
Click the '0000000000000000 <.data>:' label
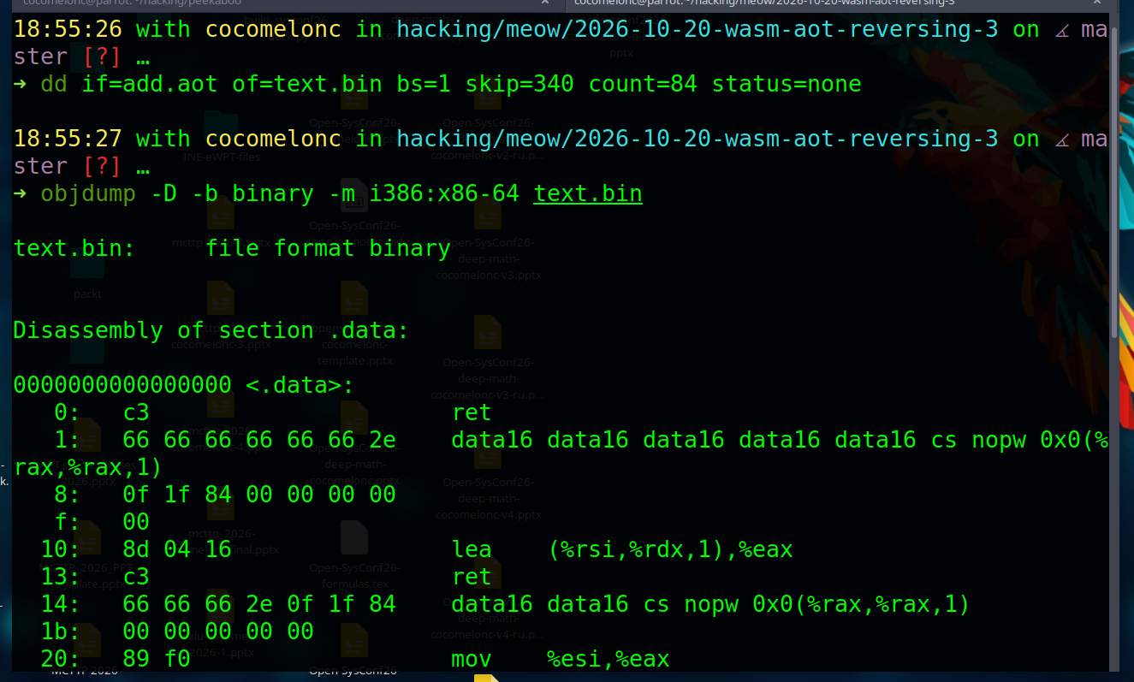tap(184, 385)
